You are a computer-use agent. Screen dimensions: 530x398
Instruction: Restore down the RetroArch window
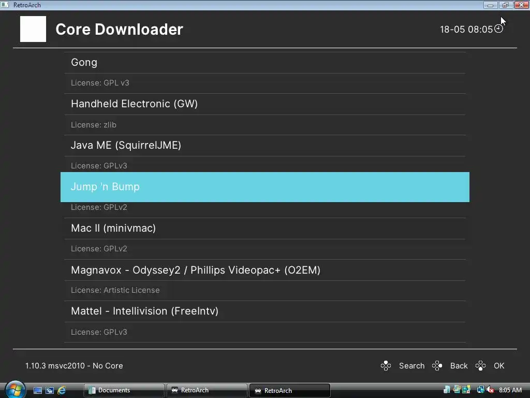pos(506,5)
